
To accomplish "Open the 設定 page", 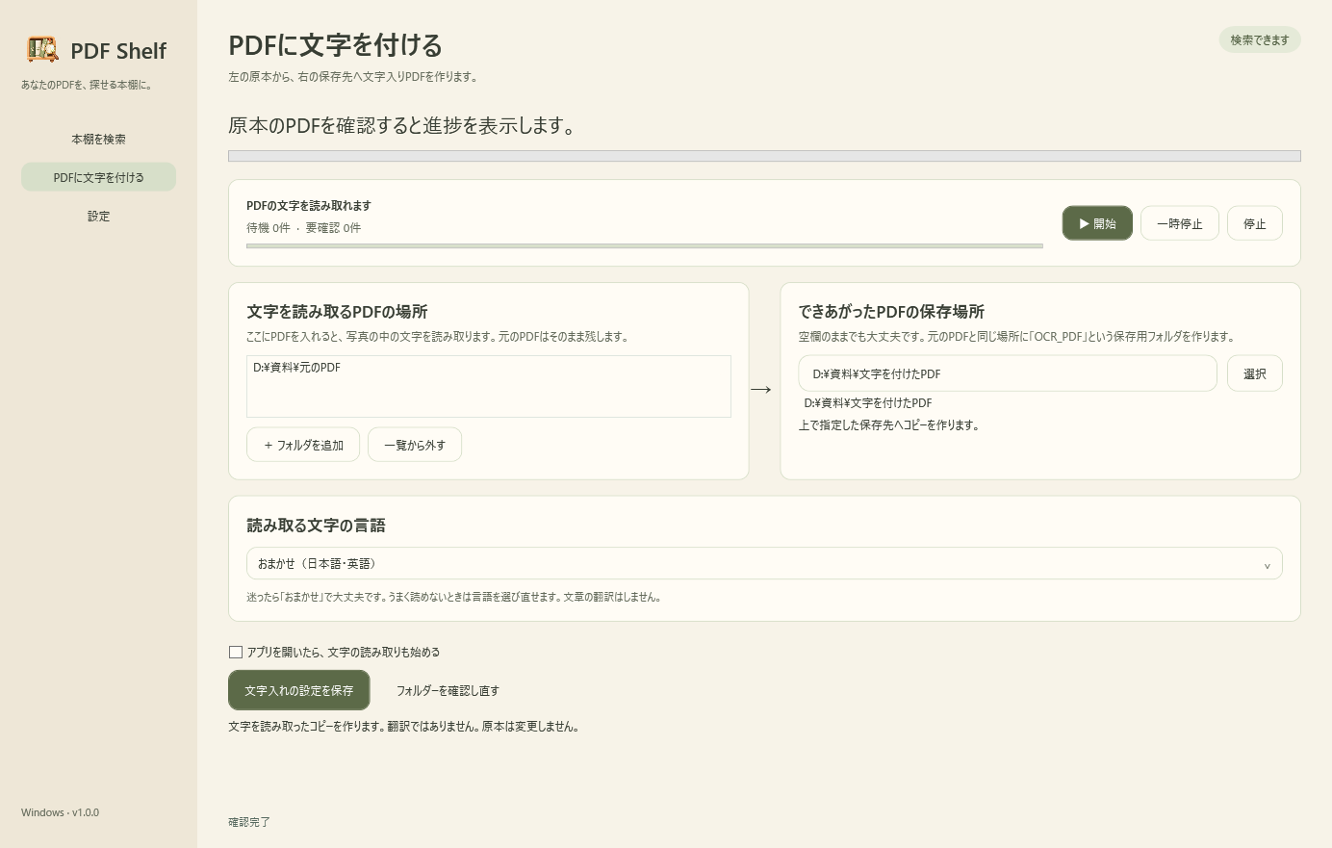I will pos(98,216).
